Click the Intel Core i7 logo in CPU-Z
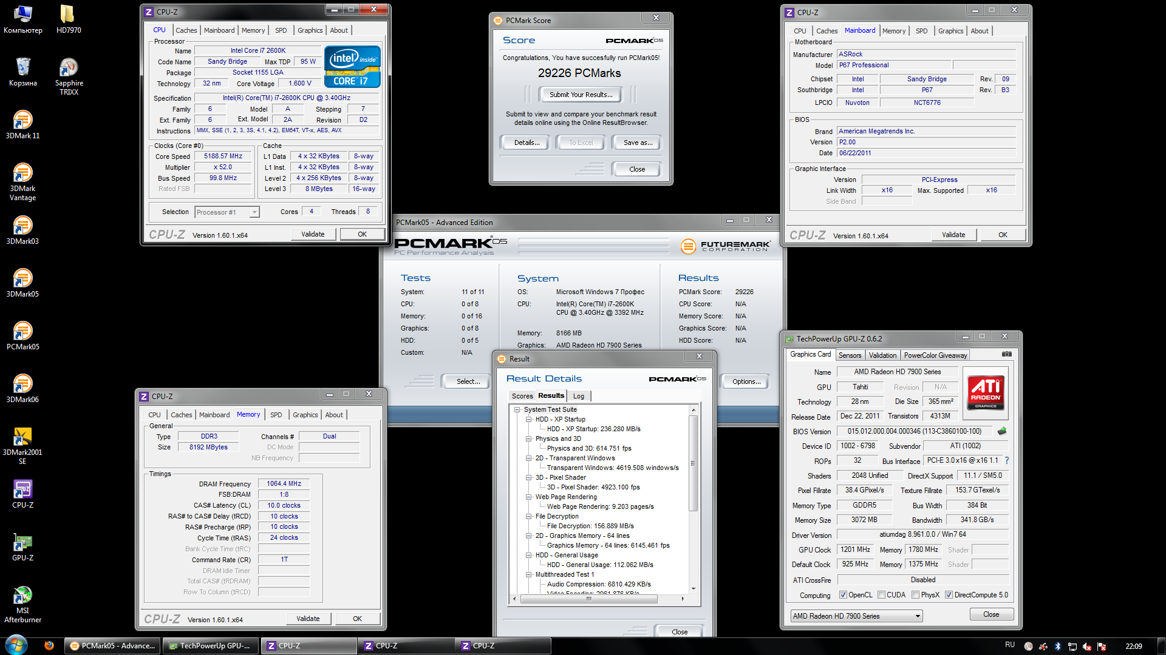The height and width of the screenshot is (655, 1166). (x=352, y=67)
